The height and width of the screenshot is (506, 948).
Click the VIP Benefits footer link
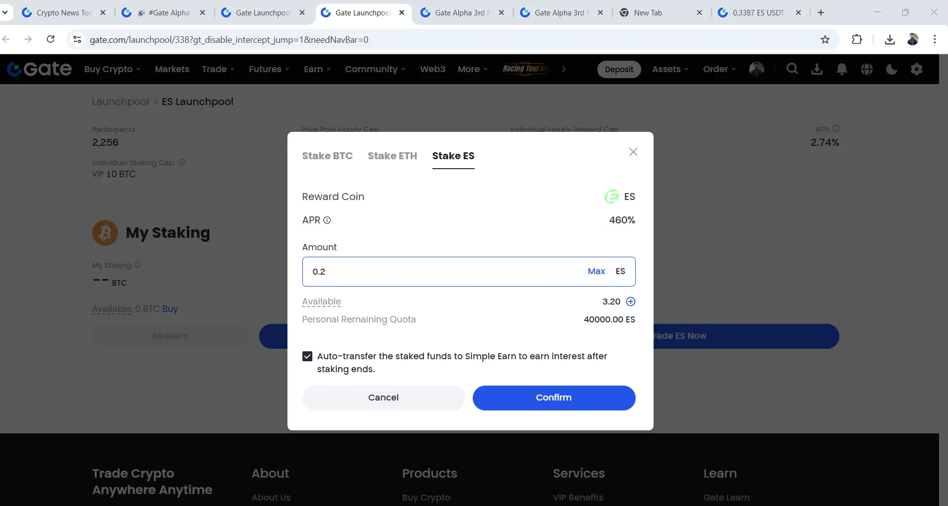[x=578, y=498]
